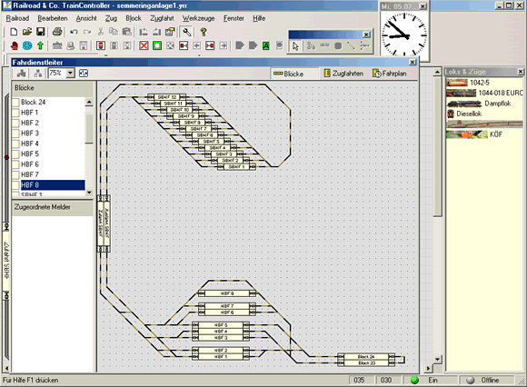The height and width of the screenshot is (387, 527).
Task: Open the Block menu
Action: pos(134,18)
